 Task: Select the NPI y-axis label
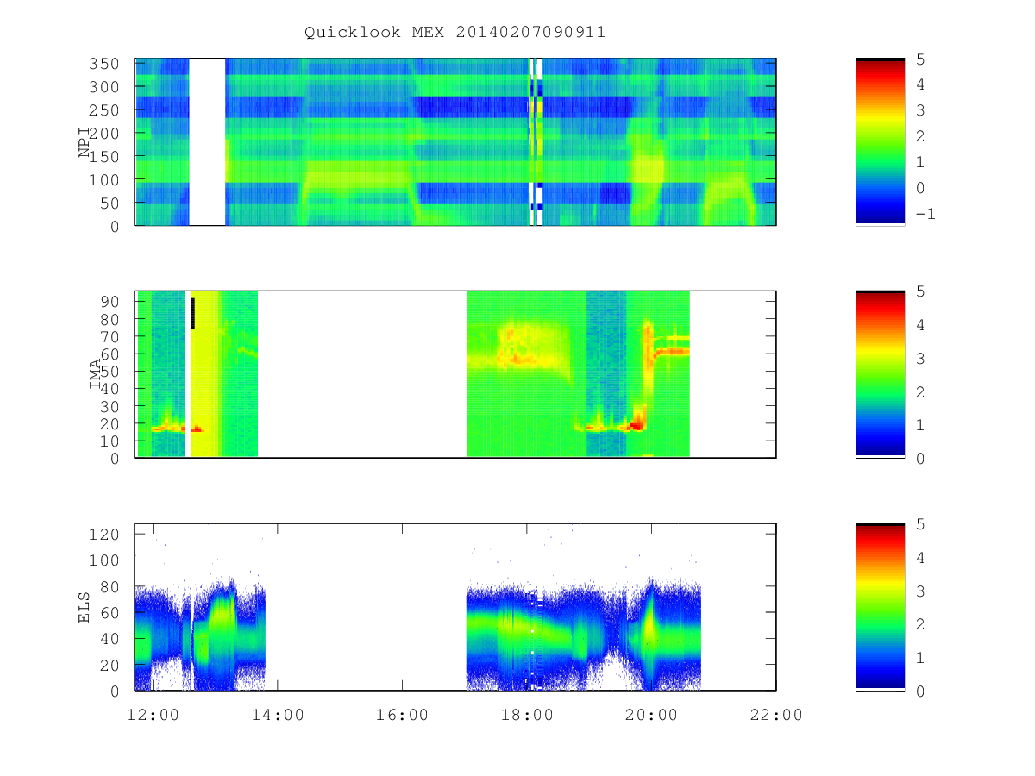[85, 142]
